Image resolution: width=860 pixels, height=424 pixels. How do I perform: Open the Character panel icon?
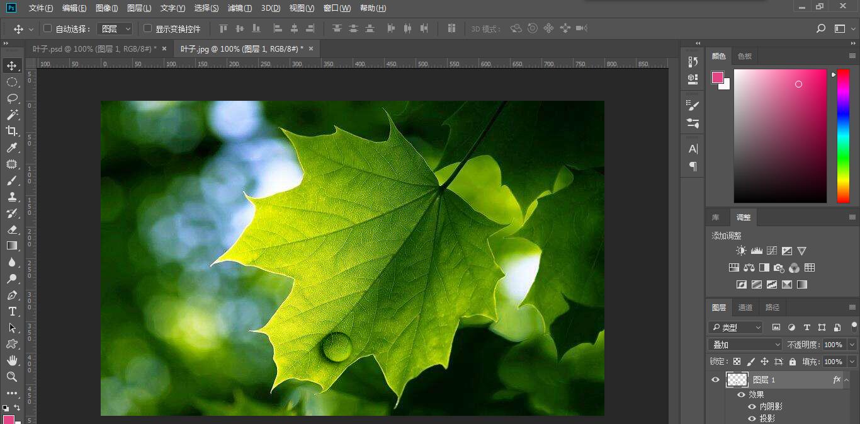pos(693,149)
